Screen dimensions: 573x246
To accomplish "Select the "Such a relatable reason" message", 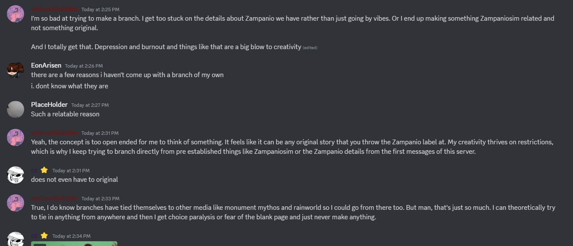I will coord(65,114).
